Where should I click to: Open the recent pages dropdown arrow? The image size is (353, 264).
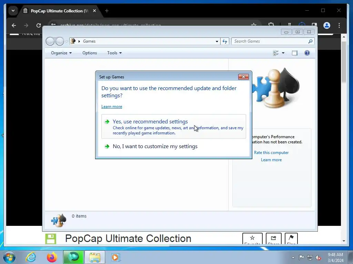point(67,42)
